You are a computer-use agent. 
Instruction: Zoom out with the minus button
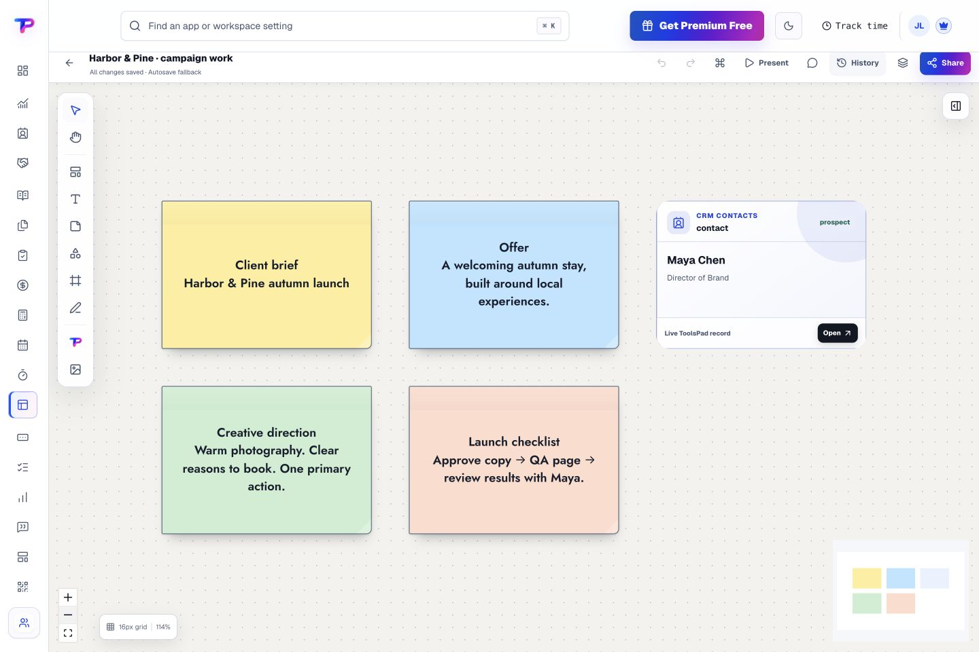click(x=68, y=615)
